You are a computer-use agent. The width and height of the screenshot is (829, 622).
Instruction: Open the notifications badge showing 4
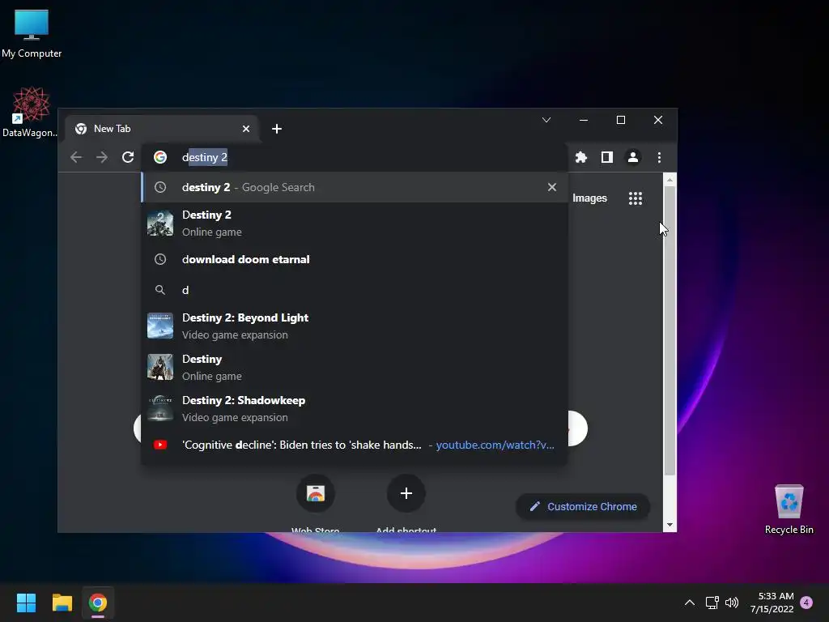[x=806, y=603]
